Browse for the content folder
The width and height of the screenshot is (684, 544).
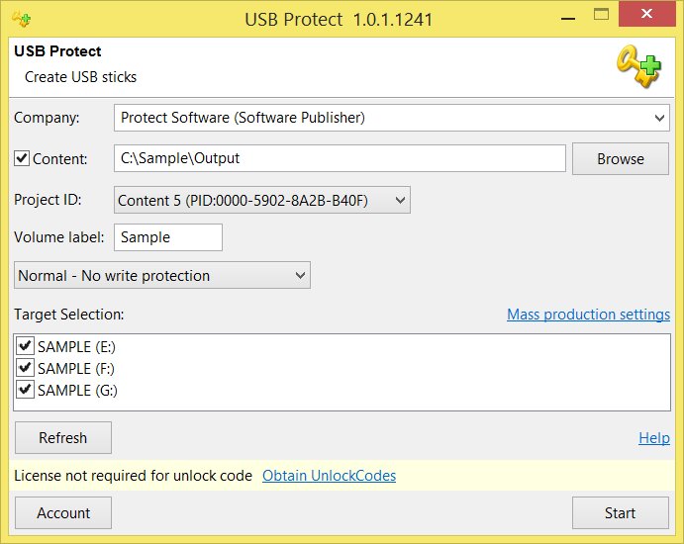click(x=620, y=158)
